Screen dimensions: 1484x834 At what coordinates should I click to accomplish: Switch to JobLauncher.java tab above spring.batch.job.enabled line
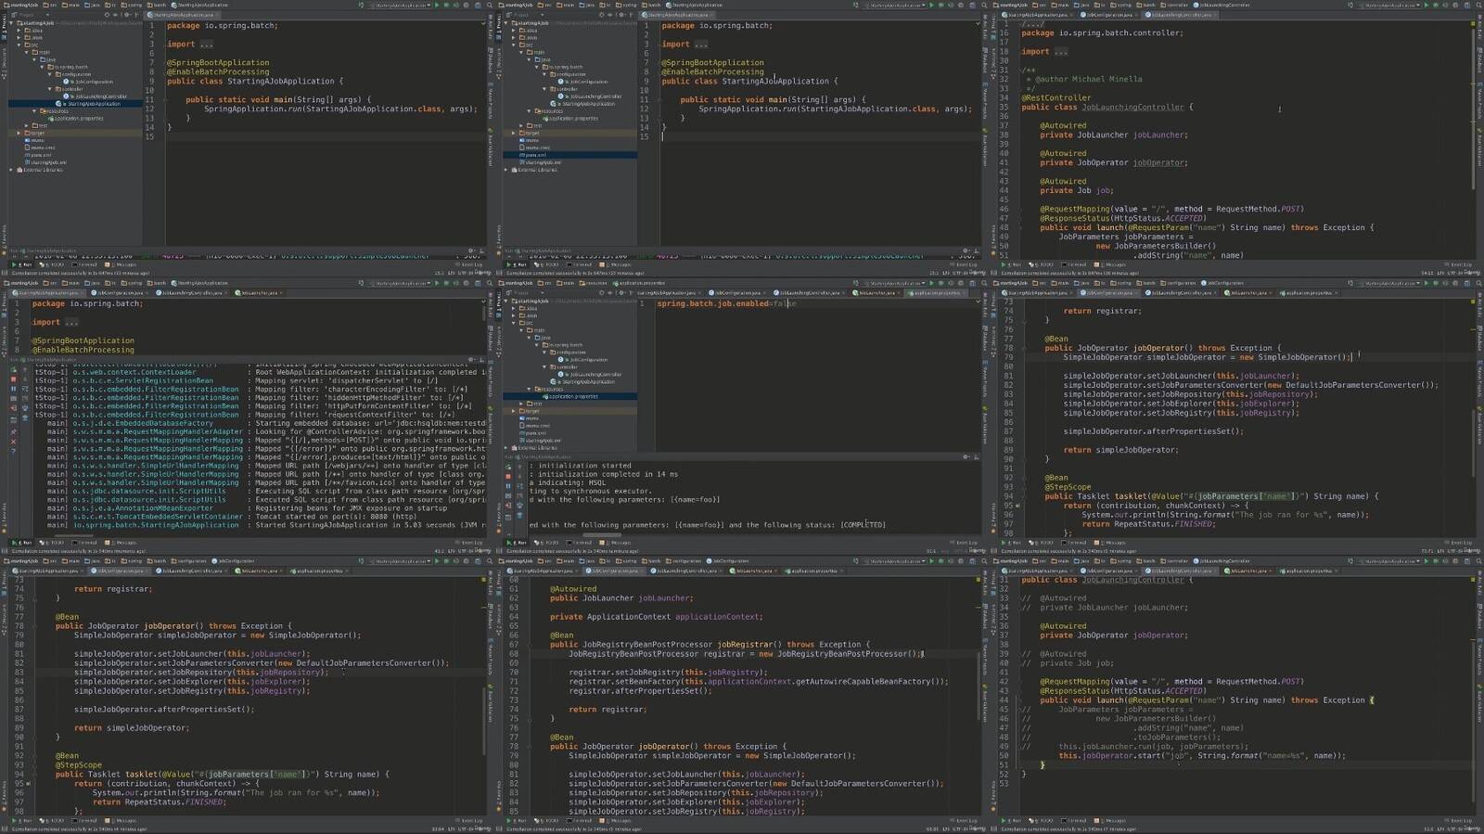pos(877,292)
